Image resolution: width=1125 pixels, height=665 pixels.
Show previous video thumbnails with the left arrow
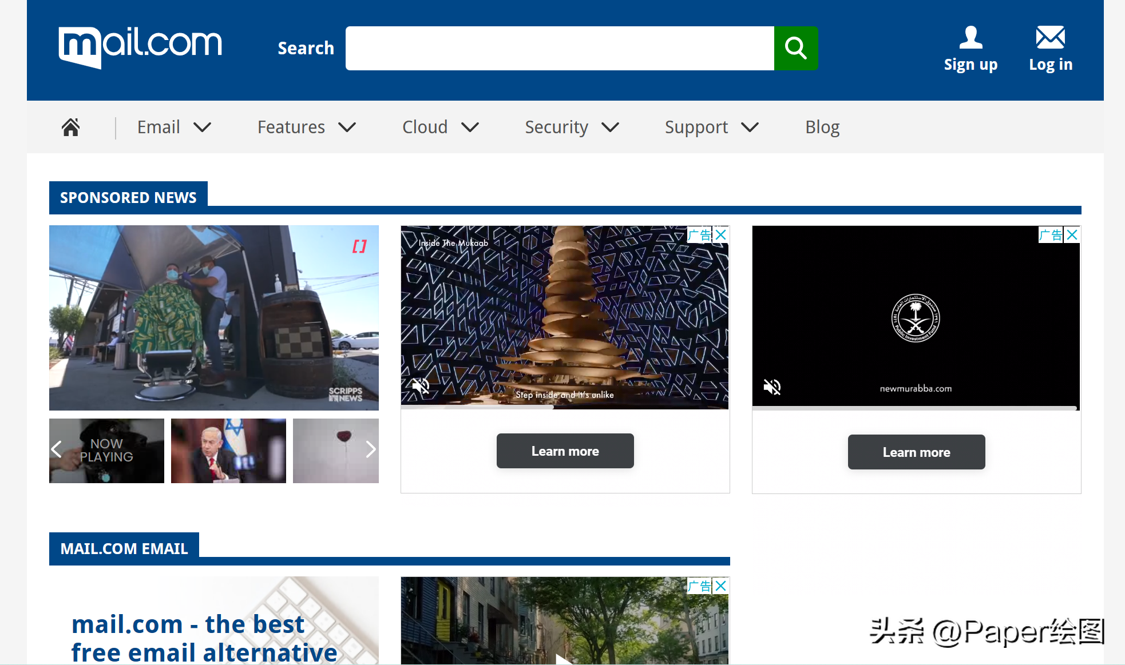[57, 449]
